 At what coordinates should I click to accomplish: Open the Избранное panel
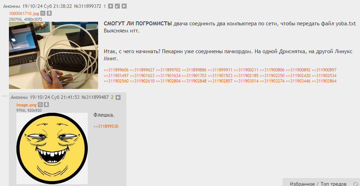302,184
